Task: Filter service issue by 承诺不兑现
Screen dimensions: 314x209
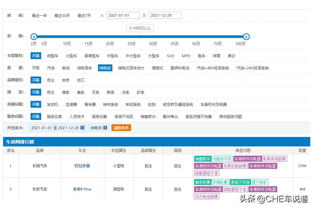Action: coord(124,117)
